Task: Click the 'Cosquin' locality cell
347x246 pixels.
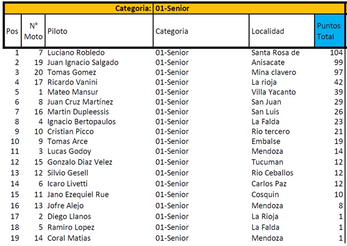Action: pos(265,194)
